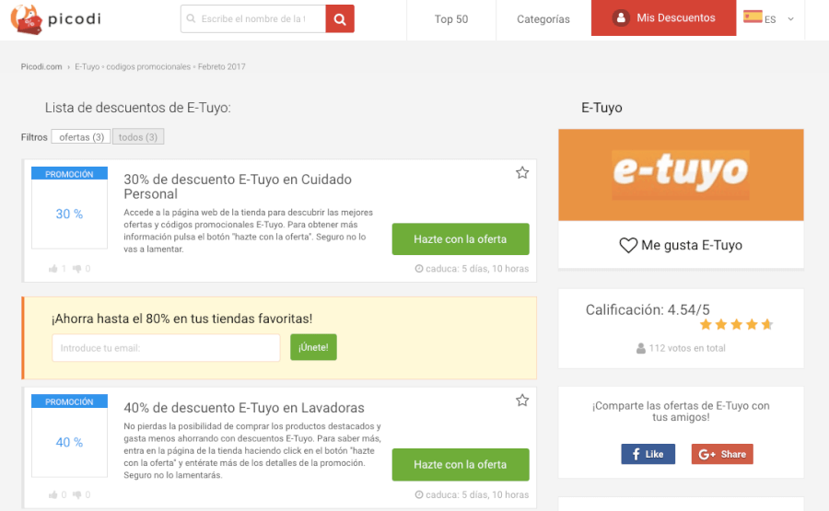Open the Top 50 menu item
The image size is (829, 511).
(x=451, y=19)
